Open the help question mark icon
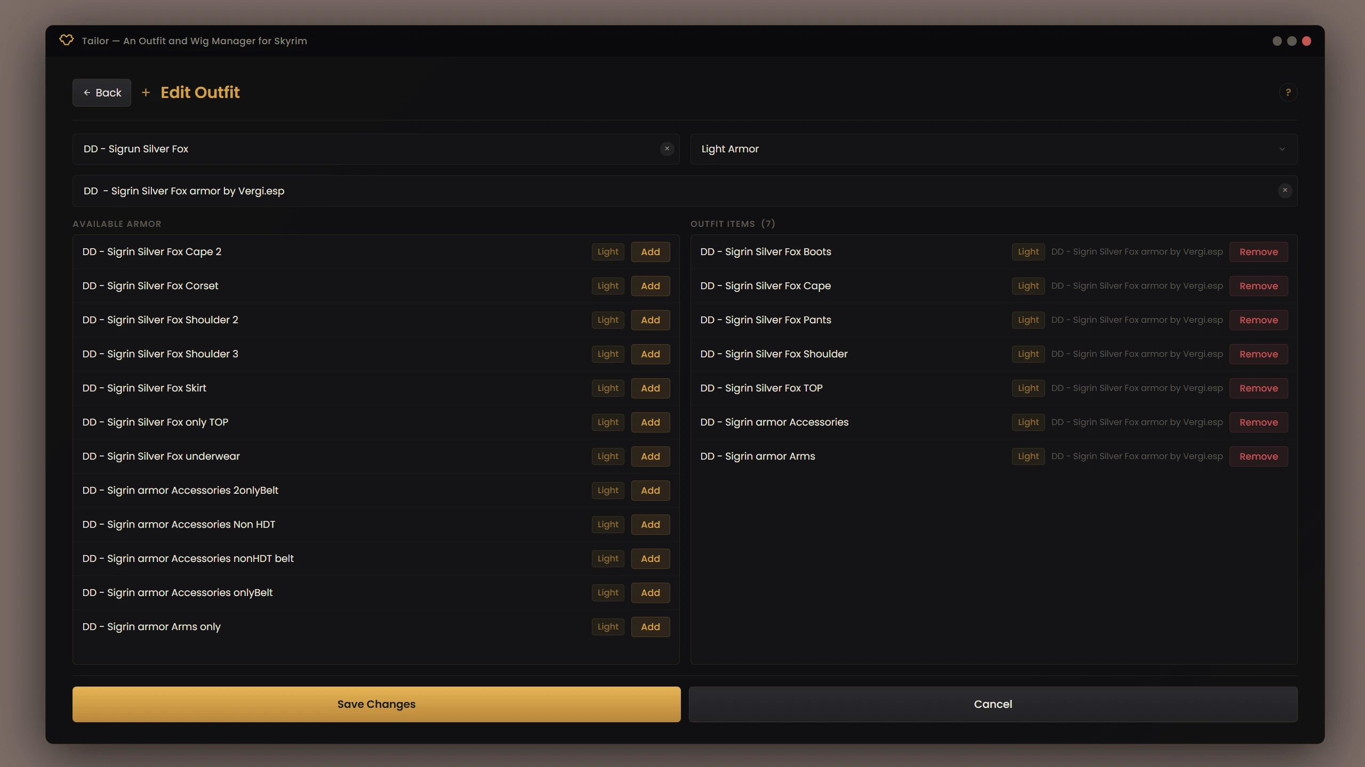Viewport: 1365px width, 767px height. 1288,92
